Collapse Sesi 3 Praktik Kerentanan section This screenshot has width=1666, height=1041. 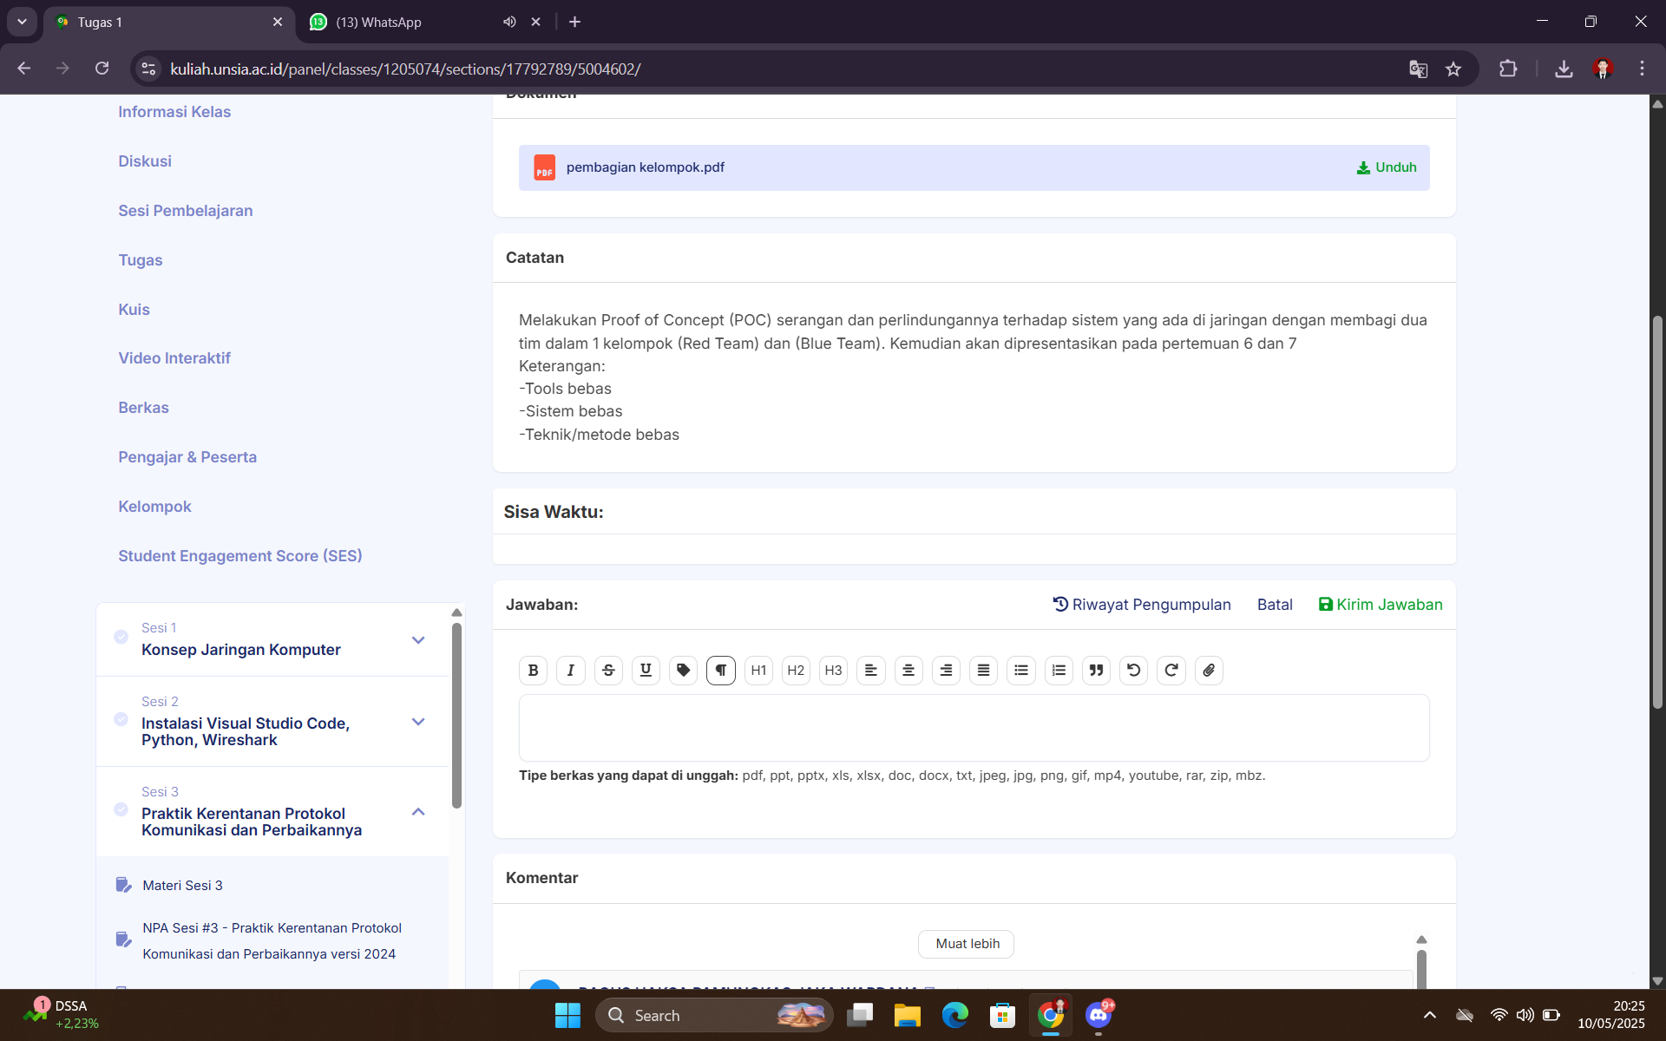(418, 812)
